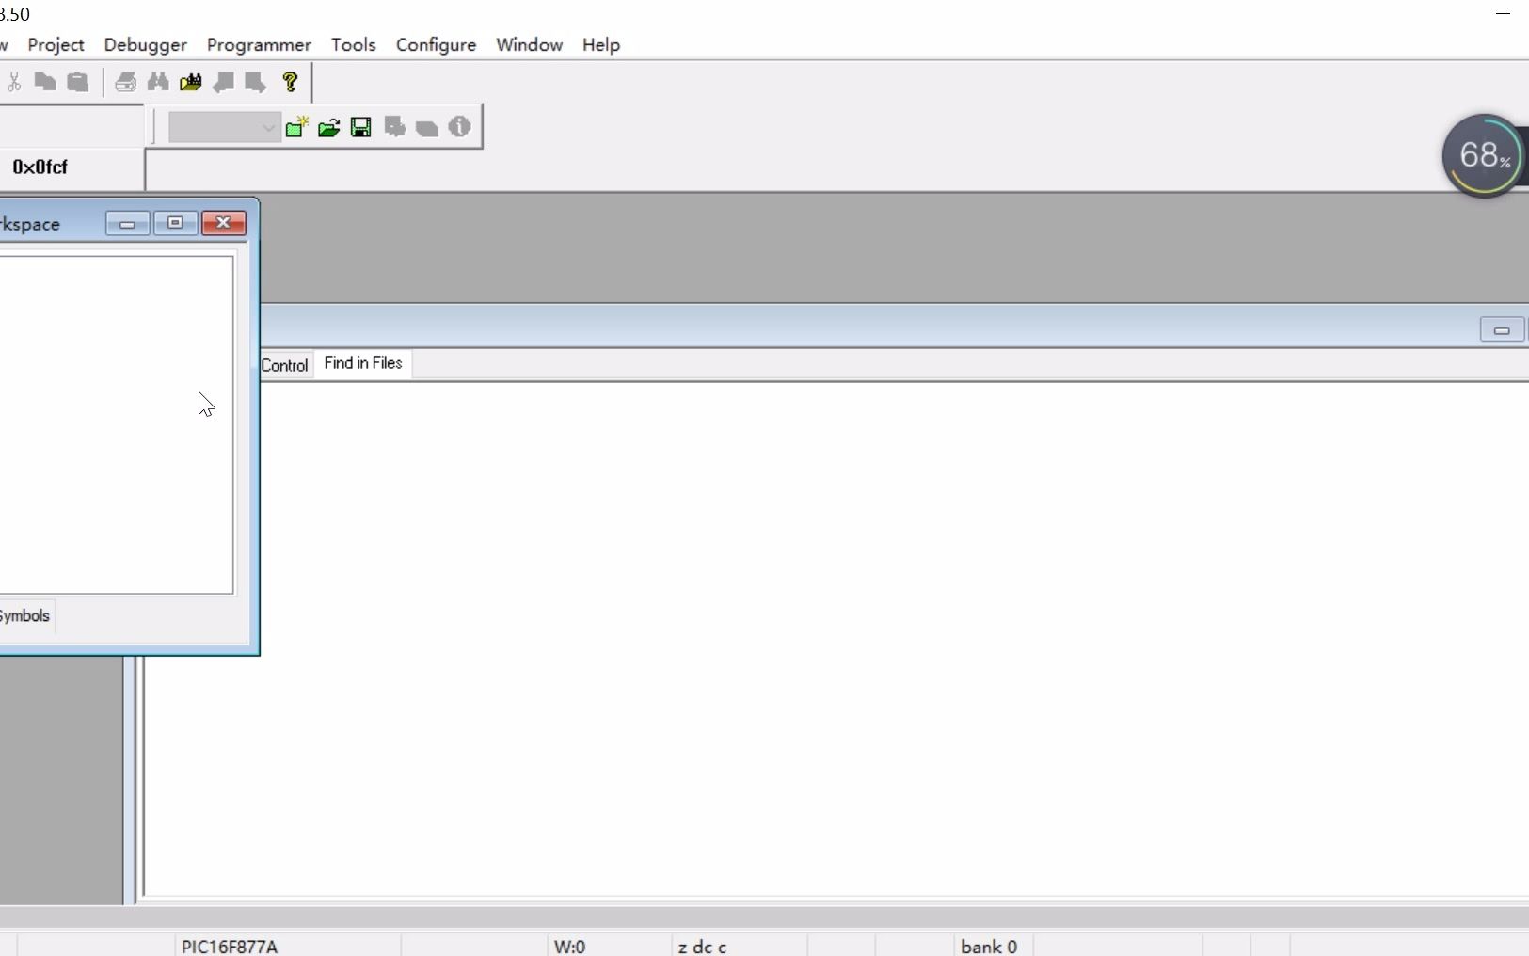This screenshot has width=1529, height=956.
Task: Click the 'z dc c' status flags
Action: (702, 947)
